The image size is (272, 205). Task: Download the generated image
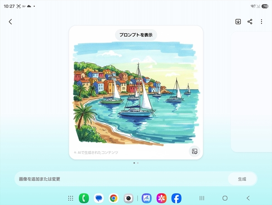(238, 22)
